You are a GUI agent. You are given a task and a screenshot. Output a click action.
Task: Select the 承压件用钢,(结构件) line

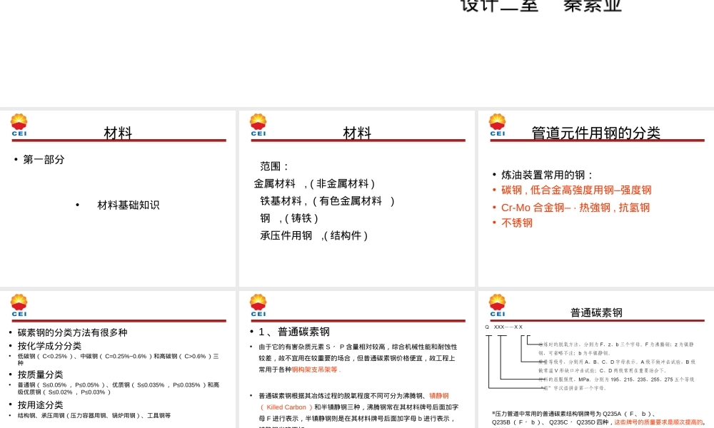click(313, 235)
